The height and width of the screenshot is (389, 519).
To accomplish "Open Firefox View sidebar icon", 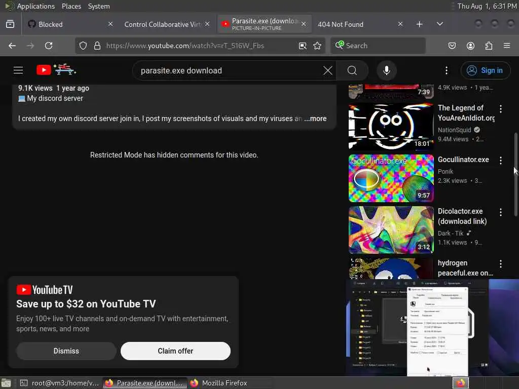I will pyautogui.click(x=10, y=24).
